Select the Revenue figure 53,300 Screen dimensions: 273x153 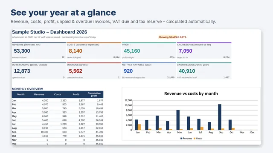[22, 51]
